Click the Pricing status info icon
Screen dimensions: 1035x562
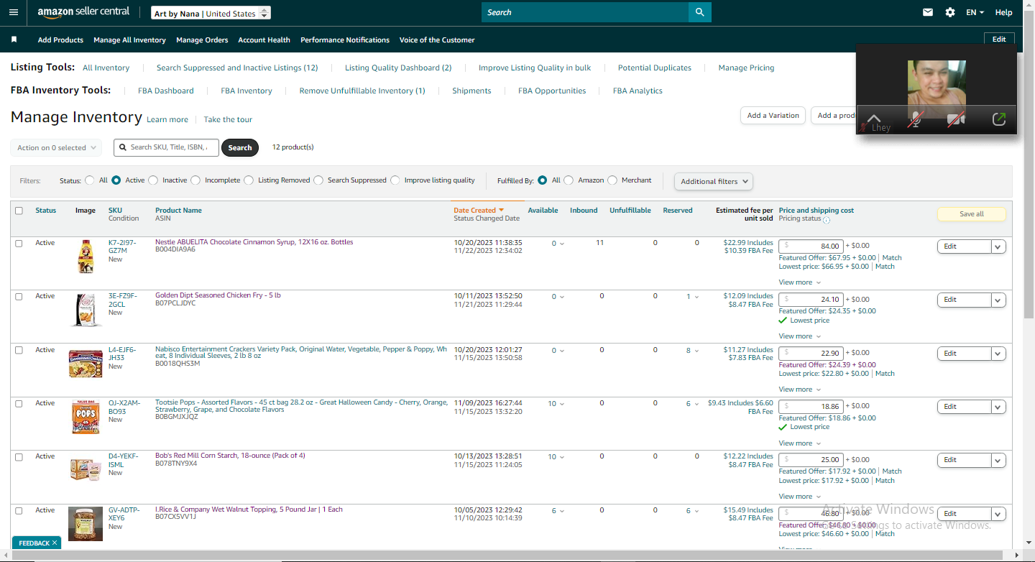(x=827, y=220)
